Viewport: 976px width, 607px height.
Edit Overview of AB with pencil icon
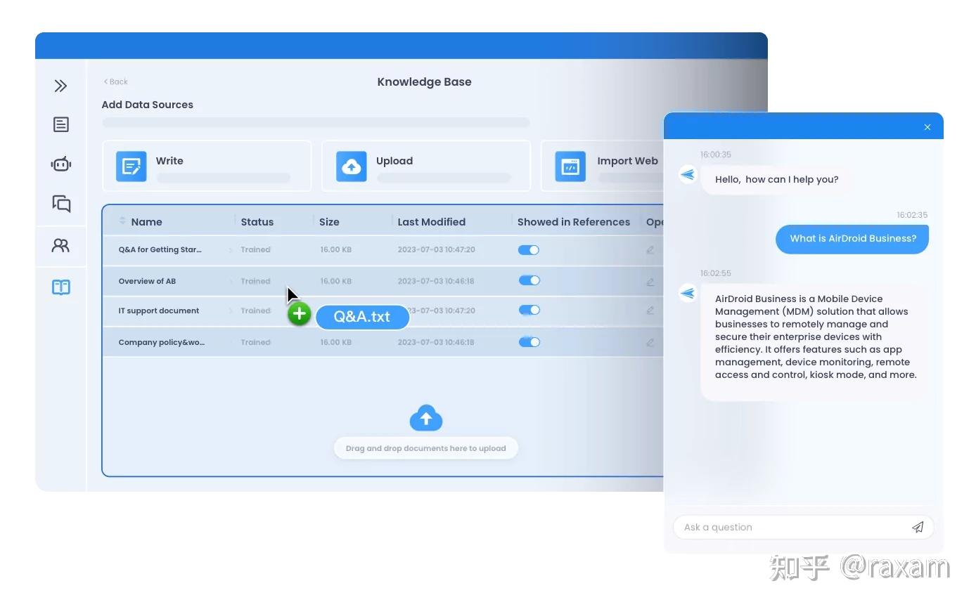[650, 281]
